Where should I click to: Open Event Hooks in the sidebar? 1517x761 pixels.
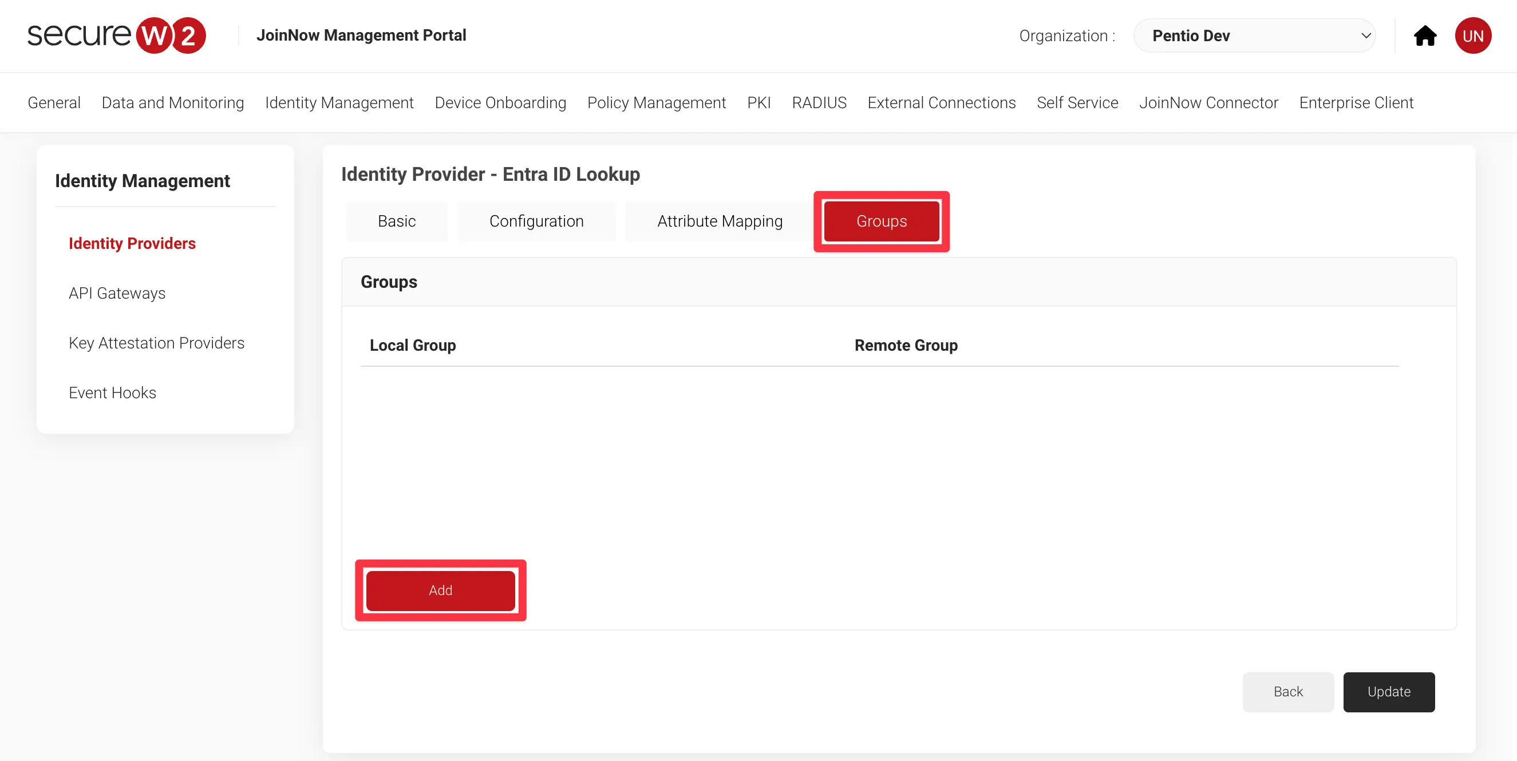click(x=112, y=393)
